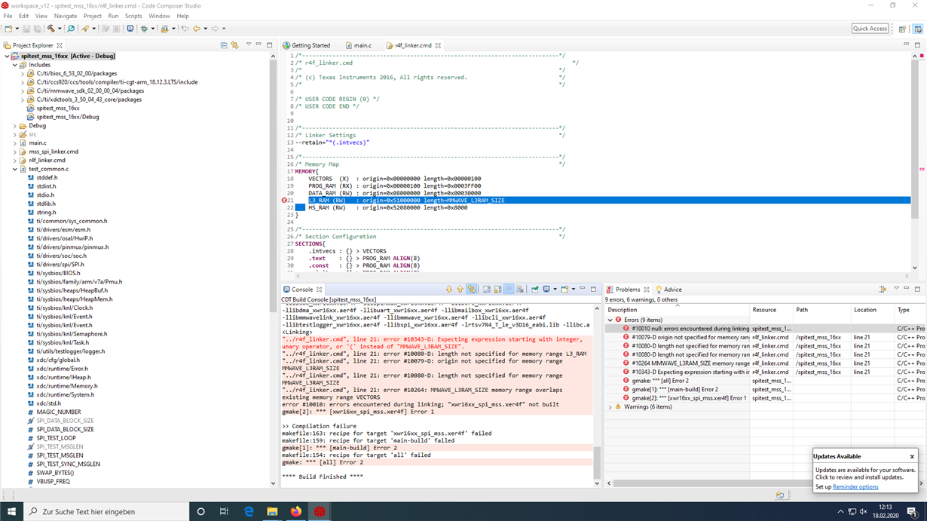Select mss_spi_linker.cmd in Project Explorer
927x521 pixels.
54,152
